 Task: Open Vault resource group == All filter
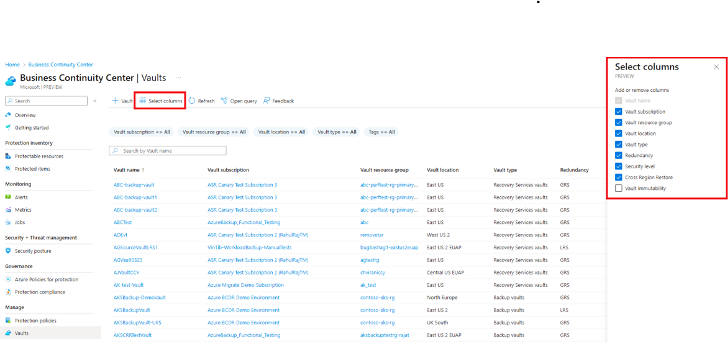[214, 132]
